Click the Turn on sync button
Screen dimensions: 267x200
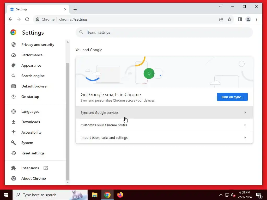tap(232, 97)
